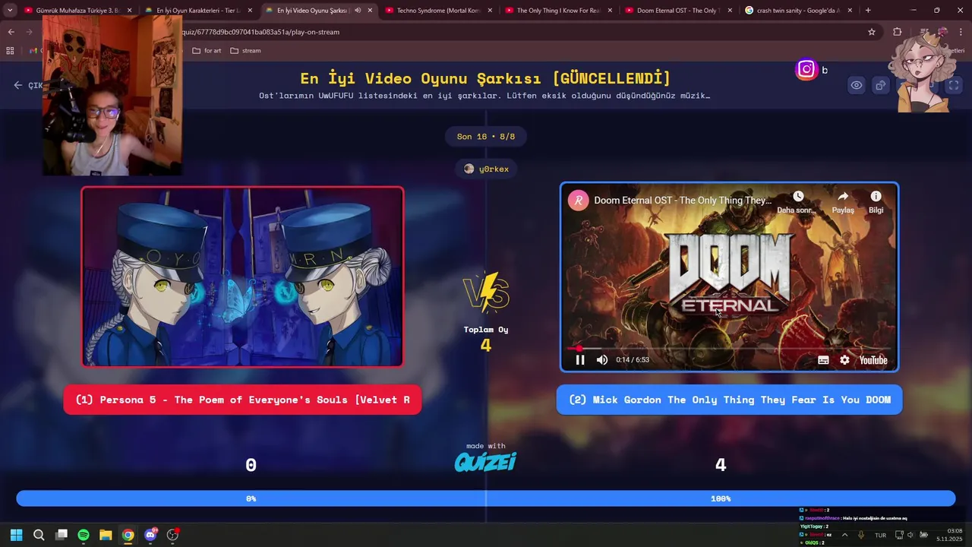Close the crash twin sanity tab
Viewport: 972px width, 547px height.
pos(849,11)
